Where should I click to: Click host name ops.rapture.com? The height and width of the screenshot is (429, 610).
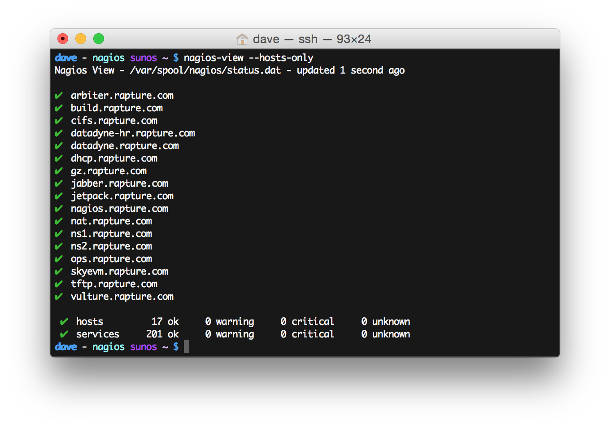coord(111,259)
